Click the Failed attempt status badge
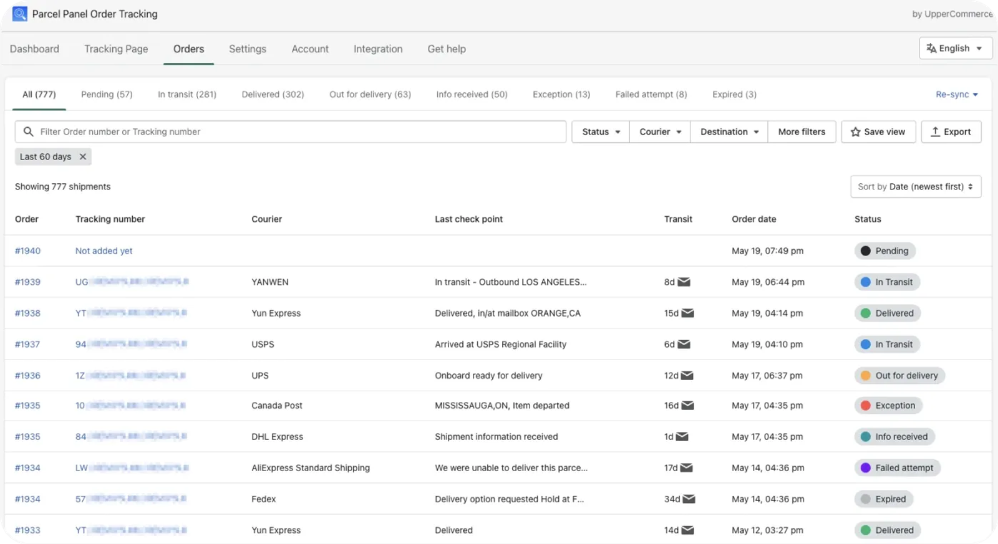Viewport: 998px width, 544px height. (x=897, y=467)
